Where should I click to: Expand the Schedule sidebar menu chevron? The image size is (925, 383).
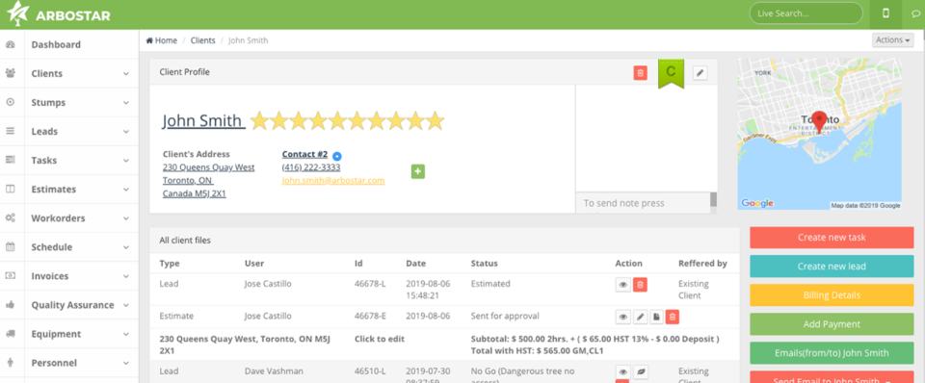125,247
